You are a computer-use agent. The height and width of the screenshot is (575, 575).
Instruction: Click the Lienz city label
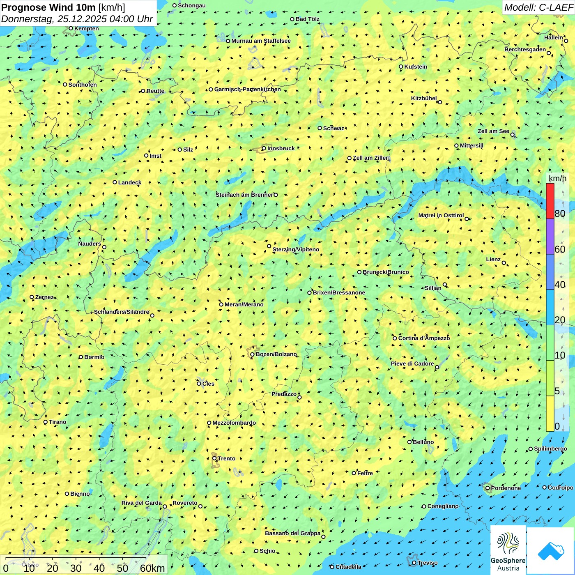pyautogui.click(x=493, y=259)
